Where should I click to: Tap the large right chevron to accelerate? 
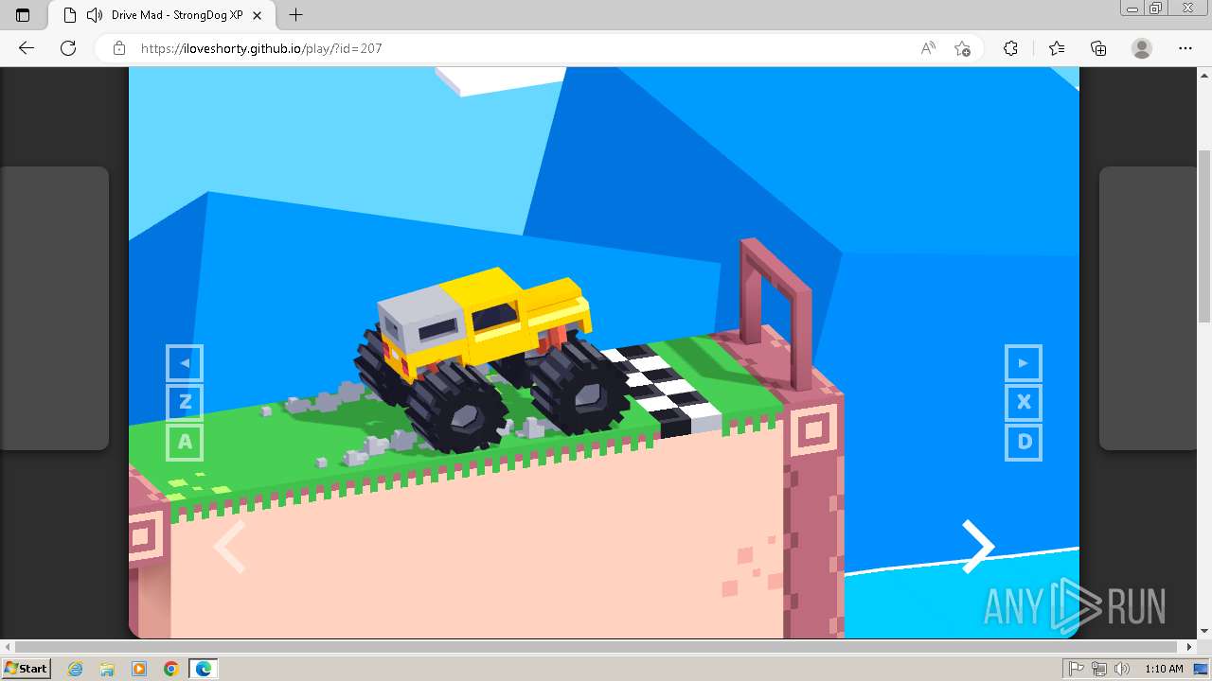point(978,547)
